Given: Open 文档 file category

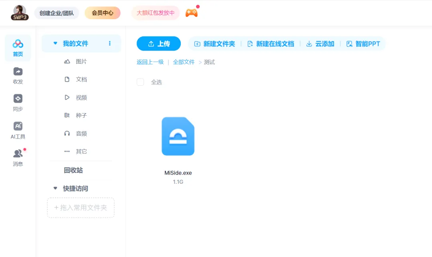Looking at the screenshot, I should coord(81,79).
